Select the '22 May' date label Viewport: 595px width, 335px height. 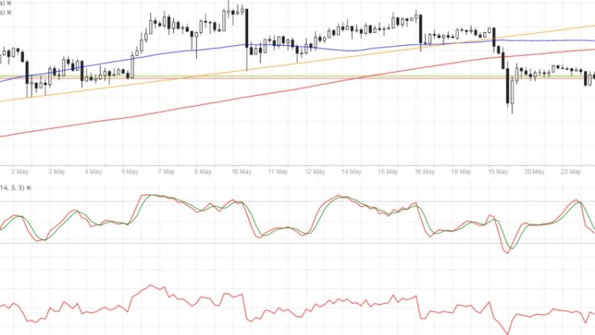point(570,172)
